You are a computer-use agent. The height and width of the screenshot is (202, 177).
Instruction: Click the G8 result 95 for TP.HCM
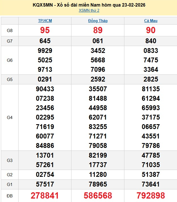[x=45, y=30]
